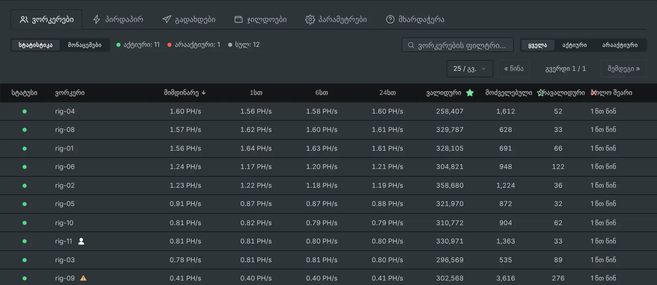Click the magnifier icon in the worker filter
This screenshot has height=285, width=657.
click(411, 45)
